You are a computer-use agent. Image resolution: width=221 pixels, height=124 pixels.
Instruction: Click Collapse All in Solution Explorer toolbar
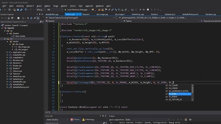[35, 18]
